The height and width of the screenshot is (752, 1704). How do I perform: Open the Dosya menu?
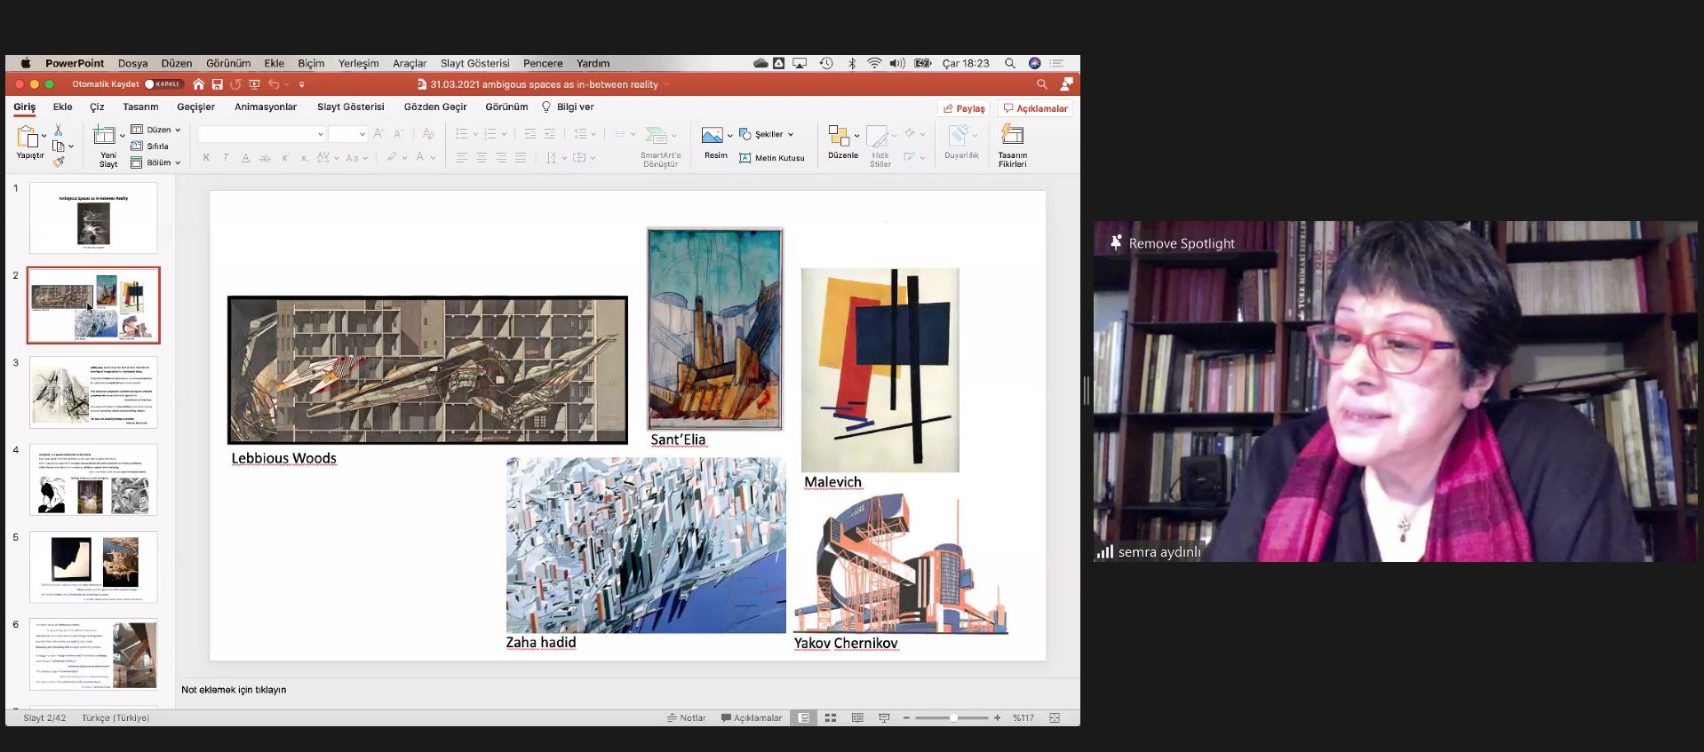[132, 63]
